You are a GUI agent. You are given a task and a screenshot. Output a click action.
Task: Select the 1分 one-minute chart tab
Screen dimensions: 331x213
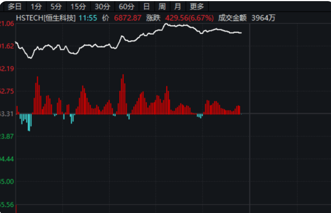tap(36, 7)
